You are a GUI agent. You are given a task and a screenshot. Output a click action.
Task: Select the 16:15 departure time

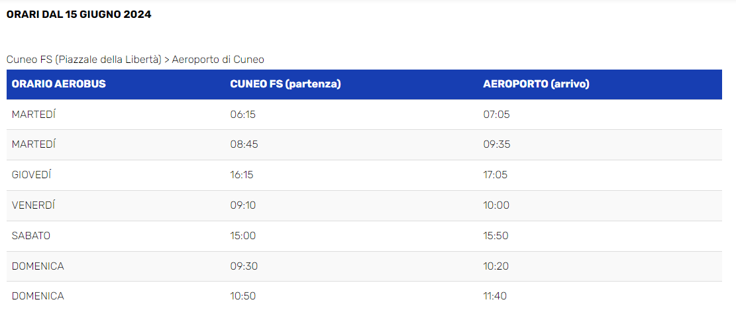point(242,175)
